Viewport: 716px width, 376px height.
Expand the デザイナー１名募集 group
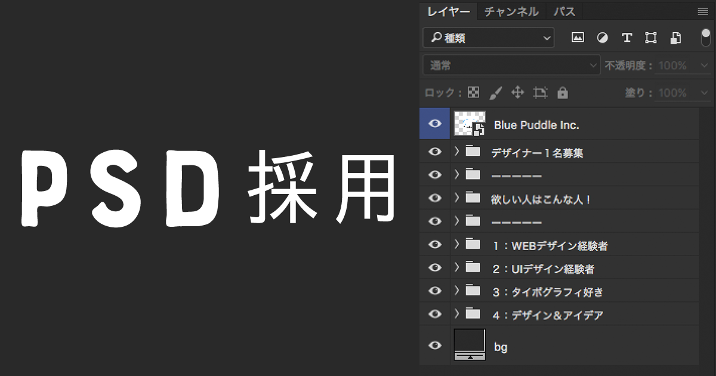[x=455, y=152]
